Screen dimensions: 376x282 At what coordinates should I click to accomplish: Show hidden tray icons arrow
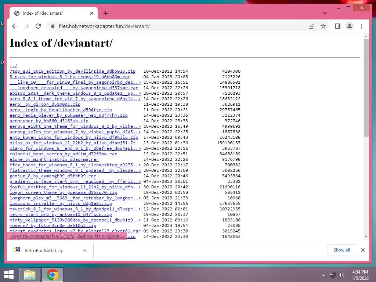324,275
